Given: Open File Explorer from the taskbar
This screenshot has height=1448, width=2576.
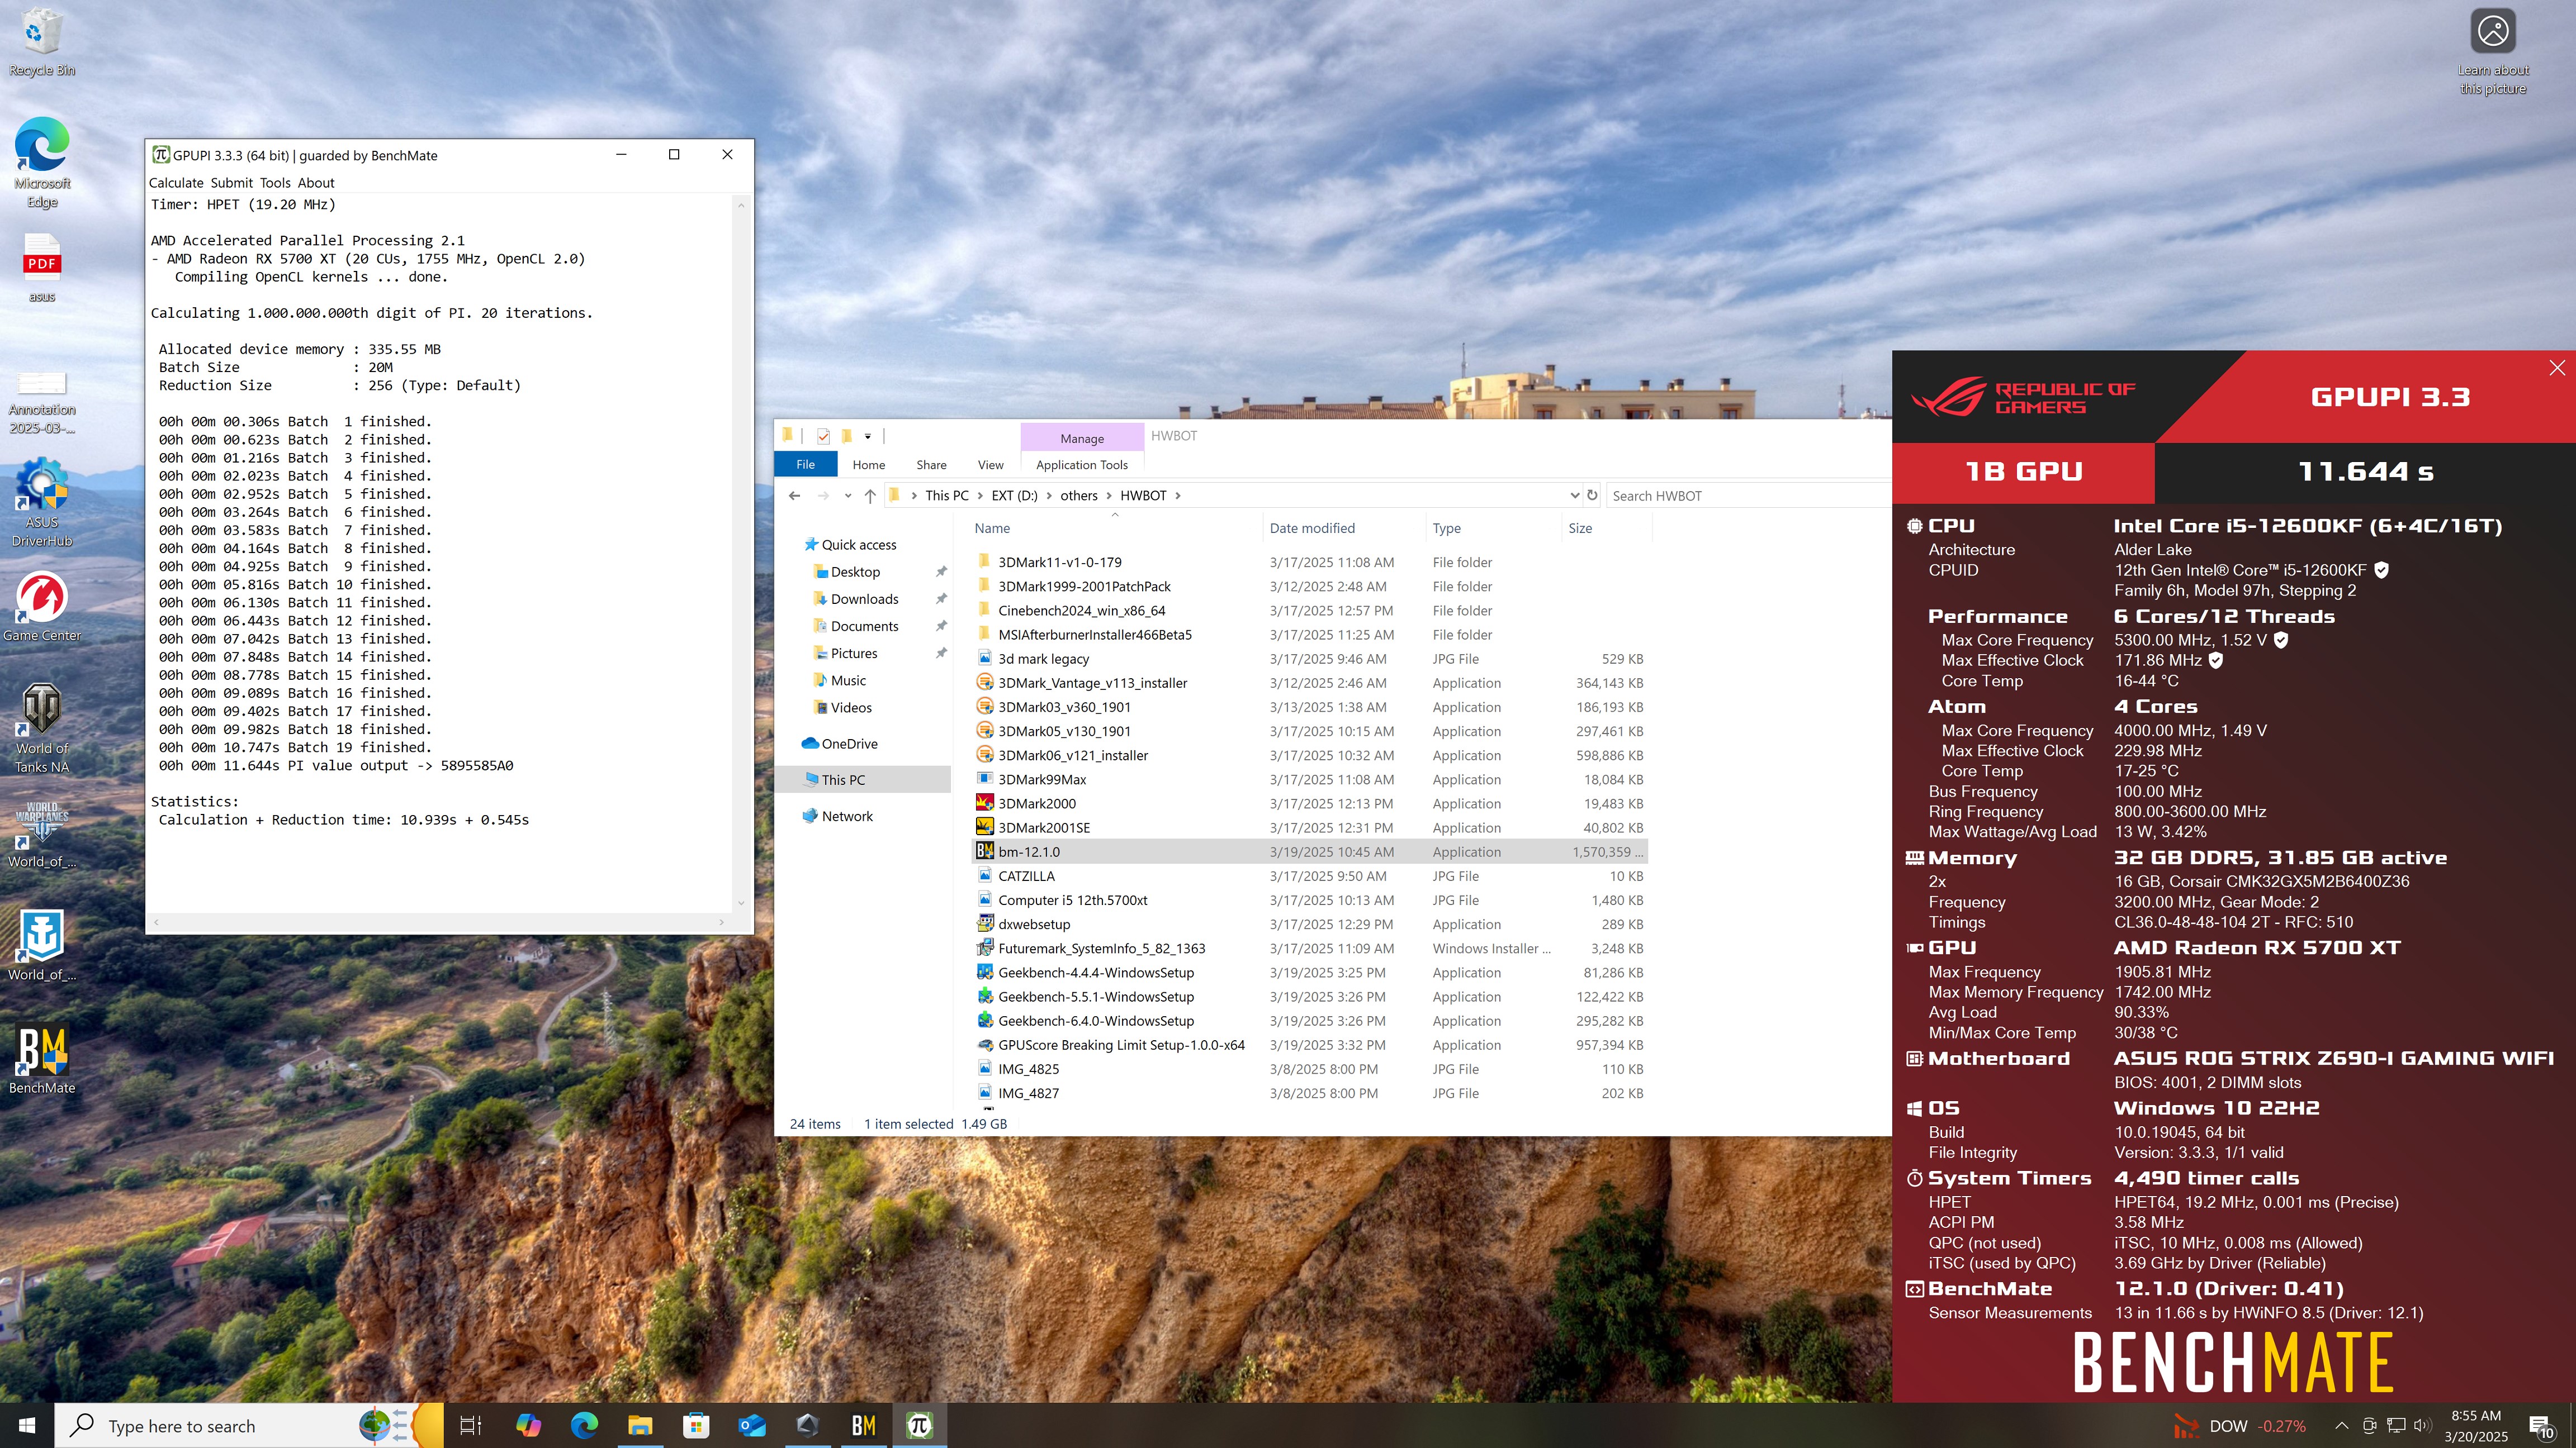Looking at the screenshot, I should pyautogui.click(x=639, y=1425).
